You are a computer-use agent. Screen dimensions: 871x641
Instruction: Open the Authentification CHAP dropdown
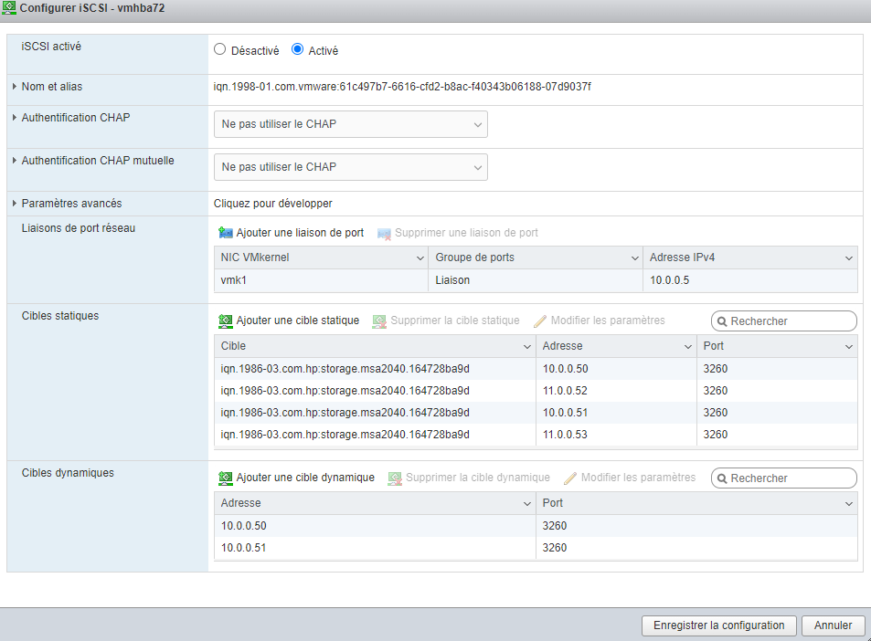(351, 124)
